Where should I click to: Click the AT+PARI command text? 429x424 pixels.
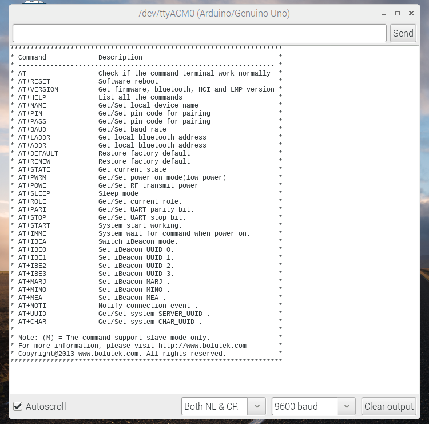pos(32,209)
